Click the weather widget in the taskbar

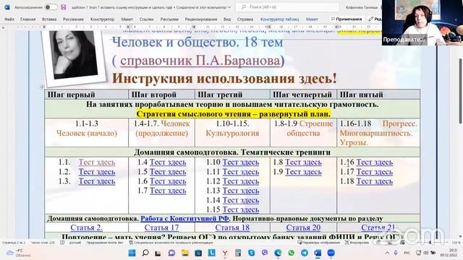click(18, 253)
